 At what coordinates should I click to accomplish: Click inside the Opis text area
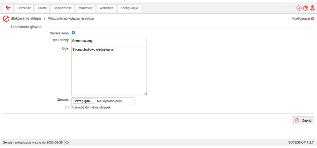click(109, 71)
